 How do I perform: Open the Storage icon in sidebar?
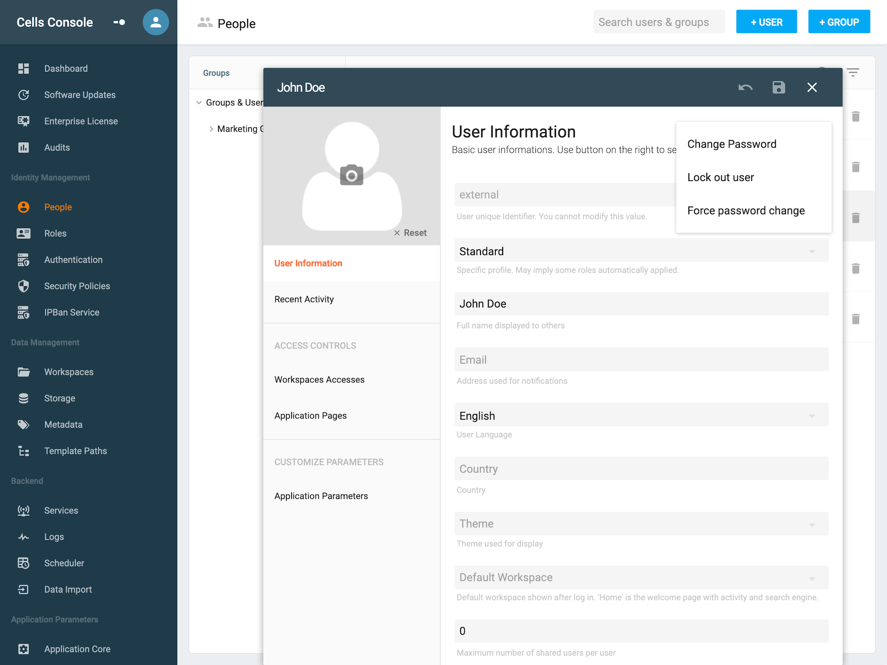(x=24, y=398)
